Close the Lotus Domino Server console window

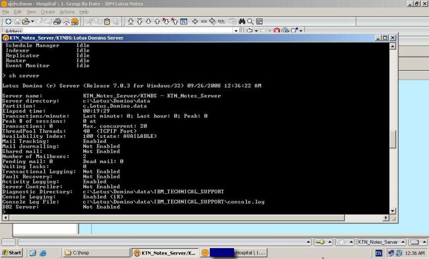(392, 38)
